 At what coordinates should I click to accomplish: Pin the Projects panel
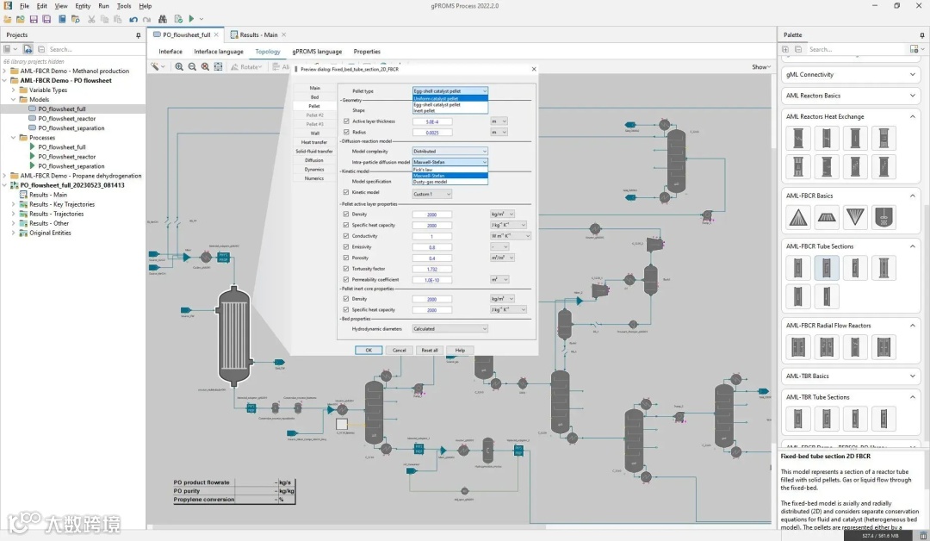click(x=138, y=35)
